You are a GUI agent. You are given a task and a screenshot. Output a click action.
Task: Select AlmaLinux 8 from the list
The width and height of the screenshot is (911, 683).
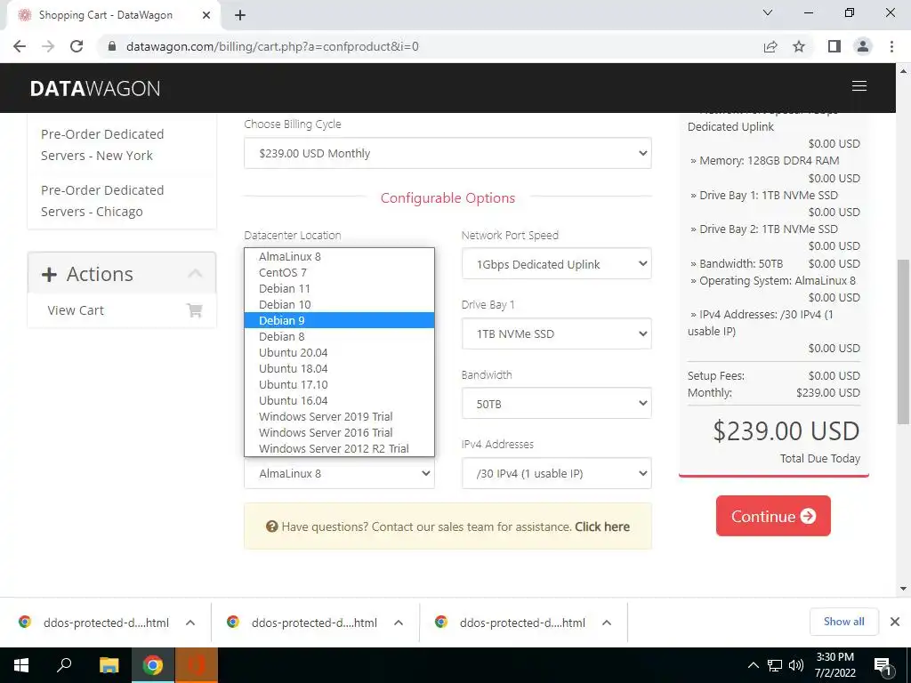click(x=339, y=257)
